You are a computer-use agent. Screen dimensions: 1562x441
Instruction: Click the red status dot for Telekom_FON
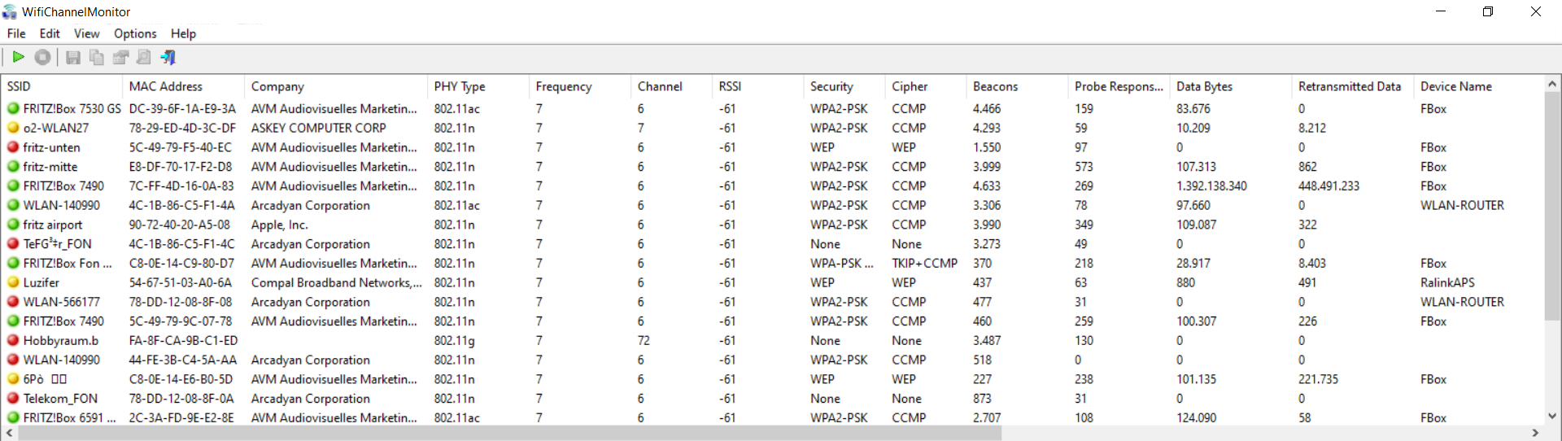coord(13,399)
